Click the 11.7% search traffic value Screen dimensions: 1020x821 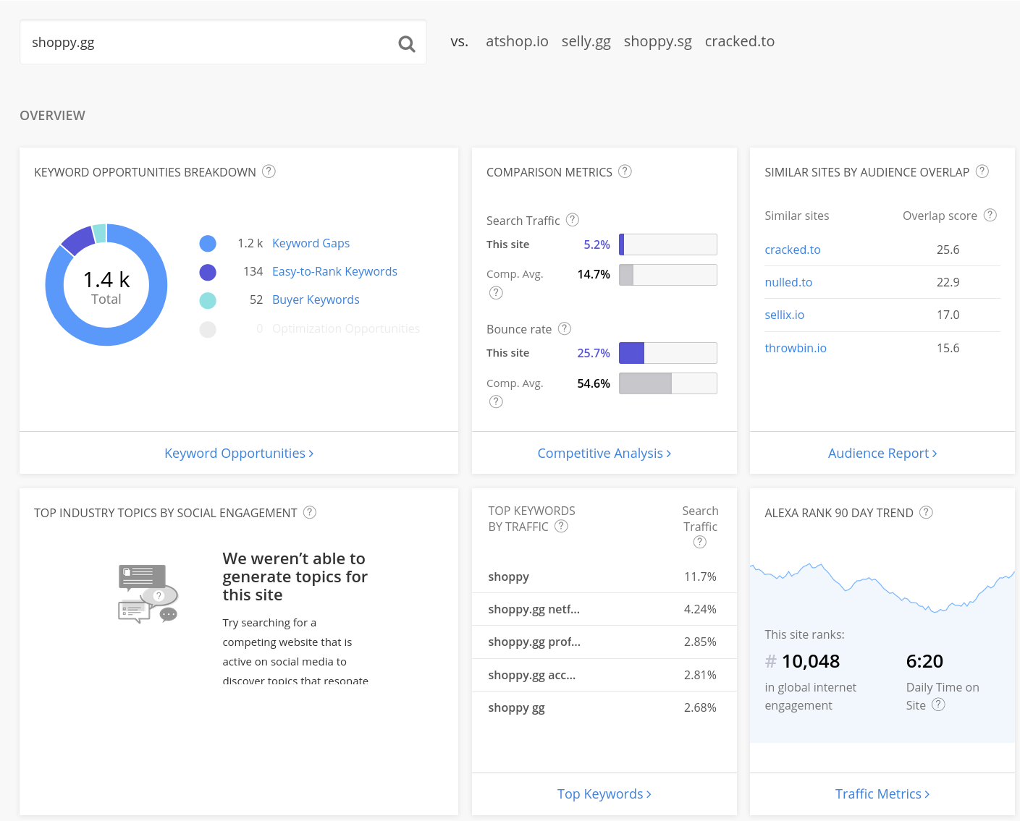(x=700, y=577)
